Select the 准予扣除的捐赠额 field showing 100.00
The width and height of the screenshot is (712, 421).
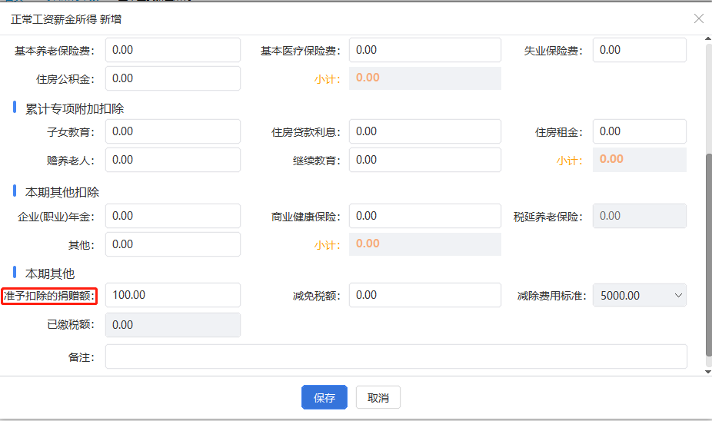coord(173,295)
